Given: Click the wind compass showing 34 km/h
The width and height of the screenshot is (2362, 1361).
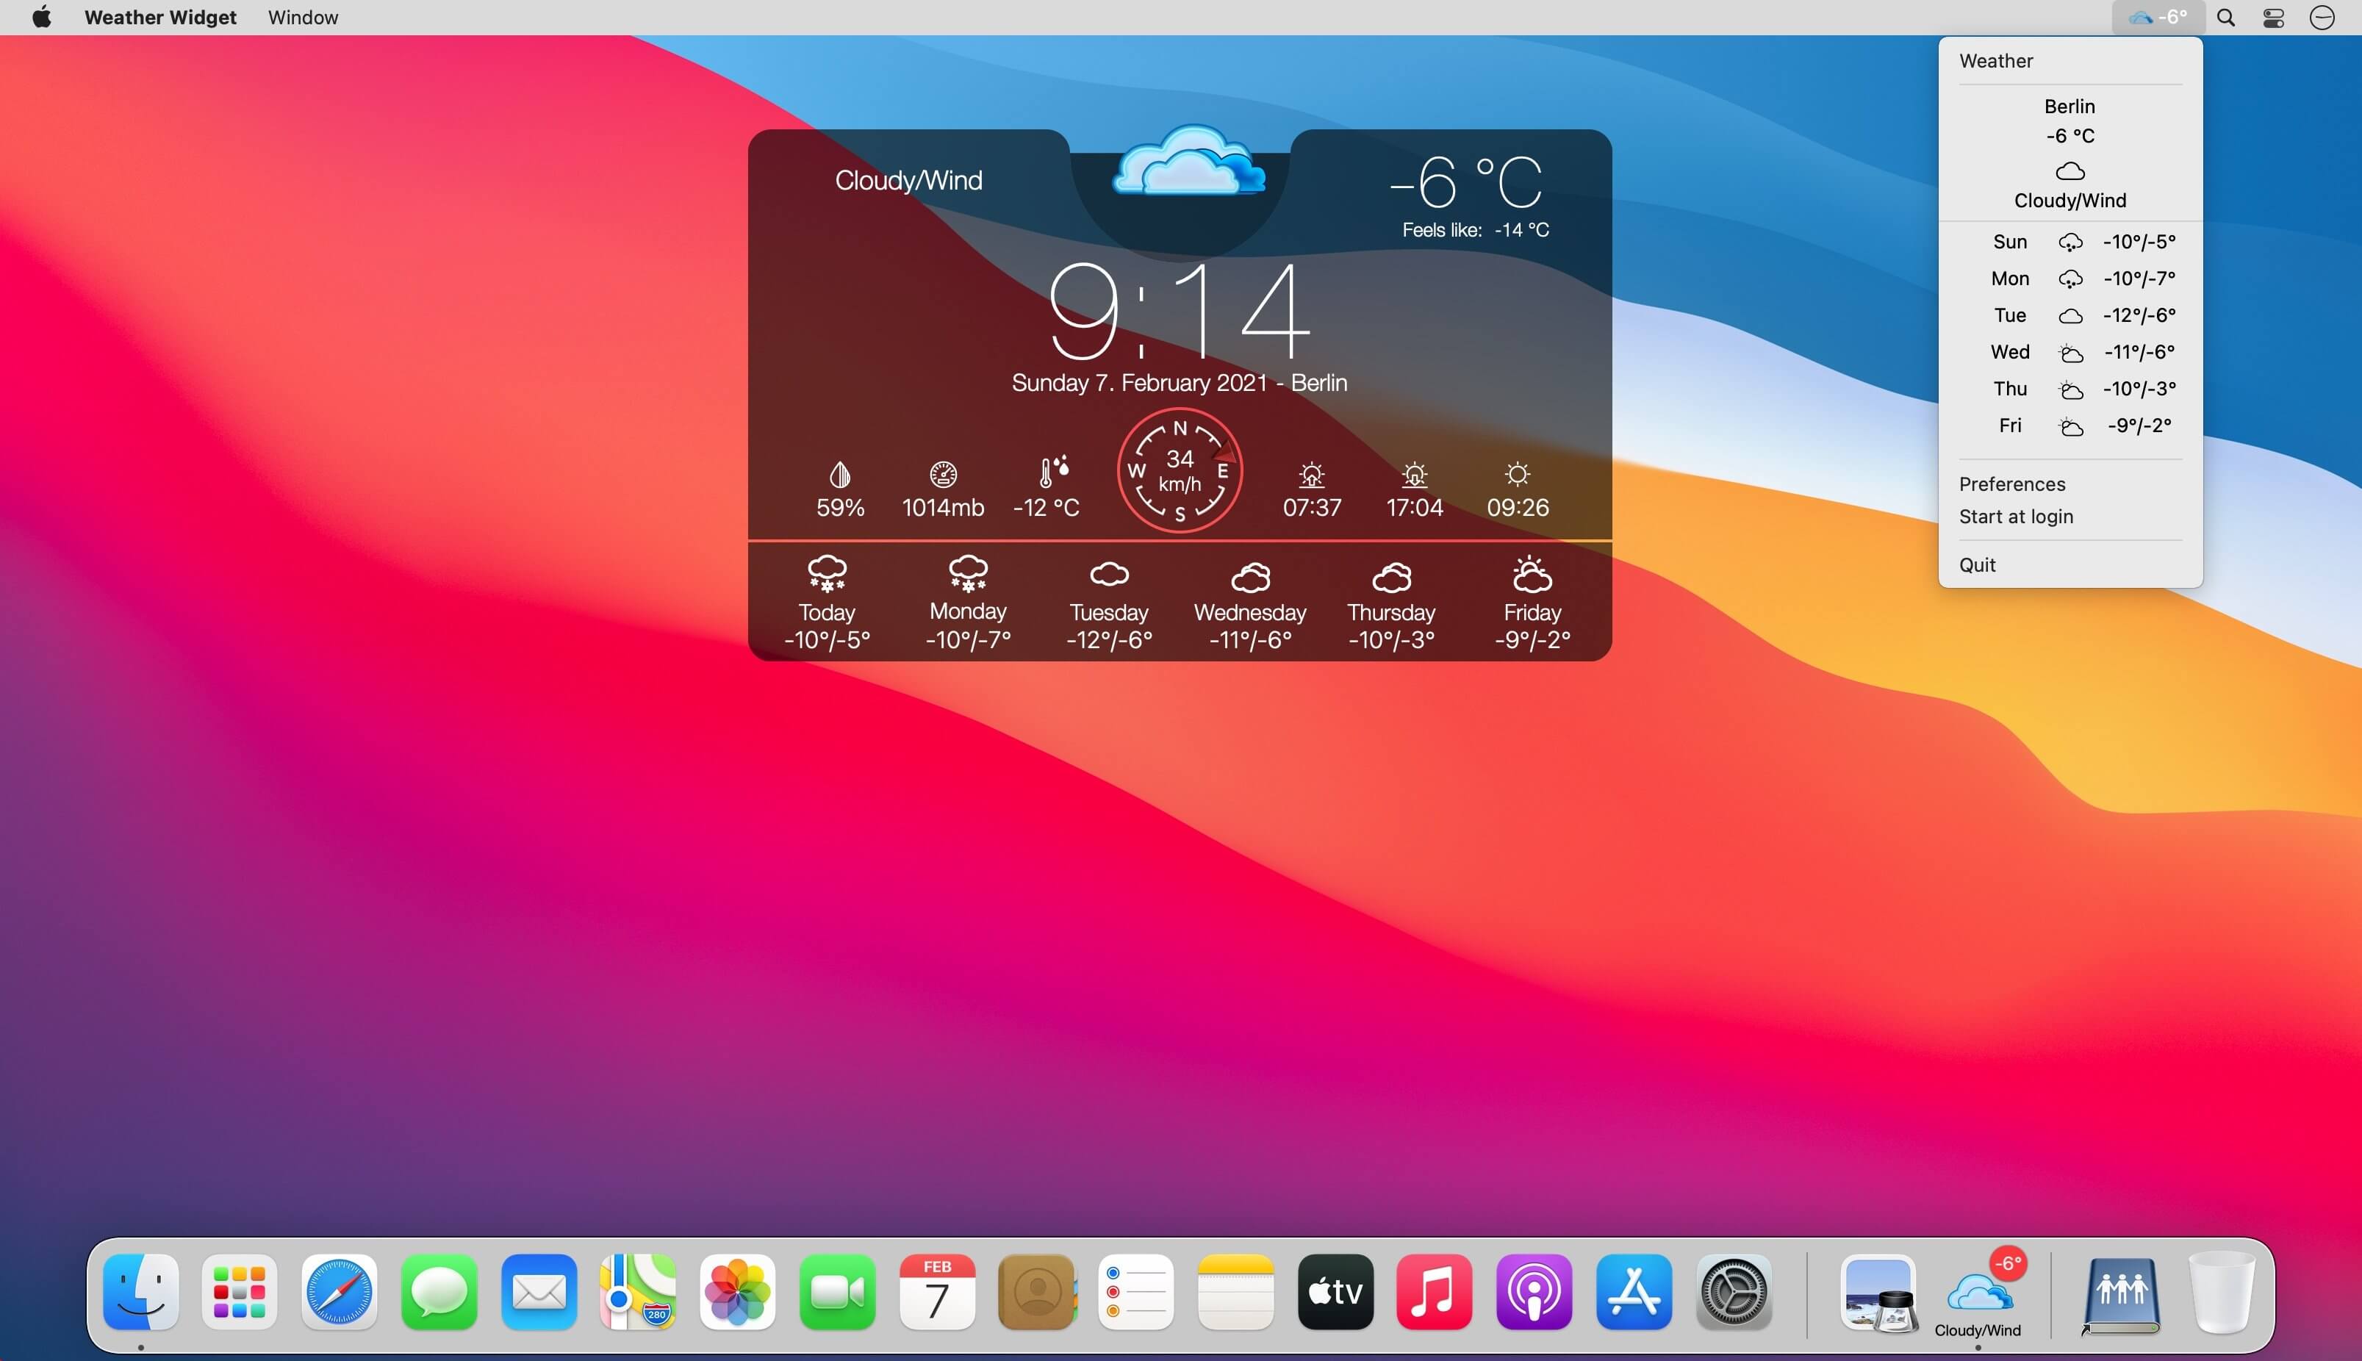Looking at the screenshot, I should [x=1180, y=470].
